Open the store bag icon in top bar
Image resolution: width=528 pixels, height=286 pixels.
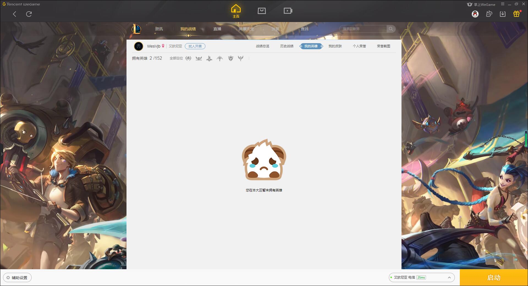(x=262, y=11)
